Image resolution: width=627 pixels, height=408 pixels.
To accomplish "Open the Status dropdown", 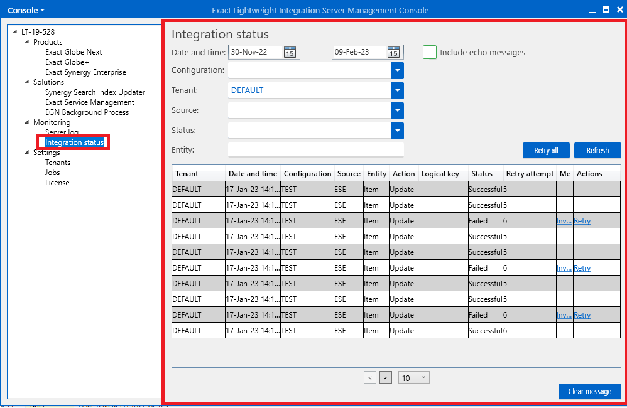I will point(398,131).
